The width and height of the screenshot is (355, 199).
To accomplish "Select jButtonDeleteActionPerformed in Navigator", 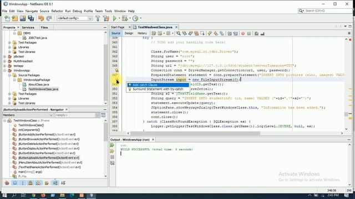I will click(49, 144).
